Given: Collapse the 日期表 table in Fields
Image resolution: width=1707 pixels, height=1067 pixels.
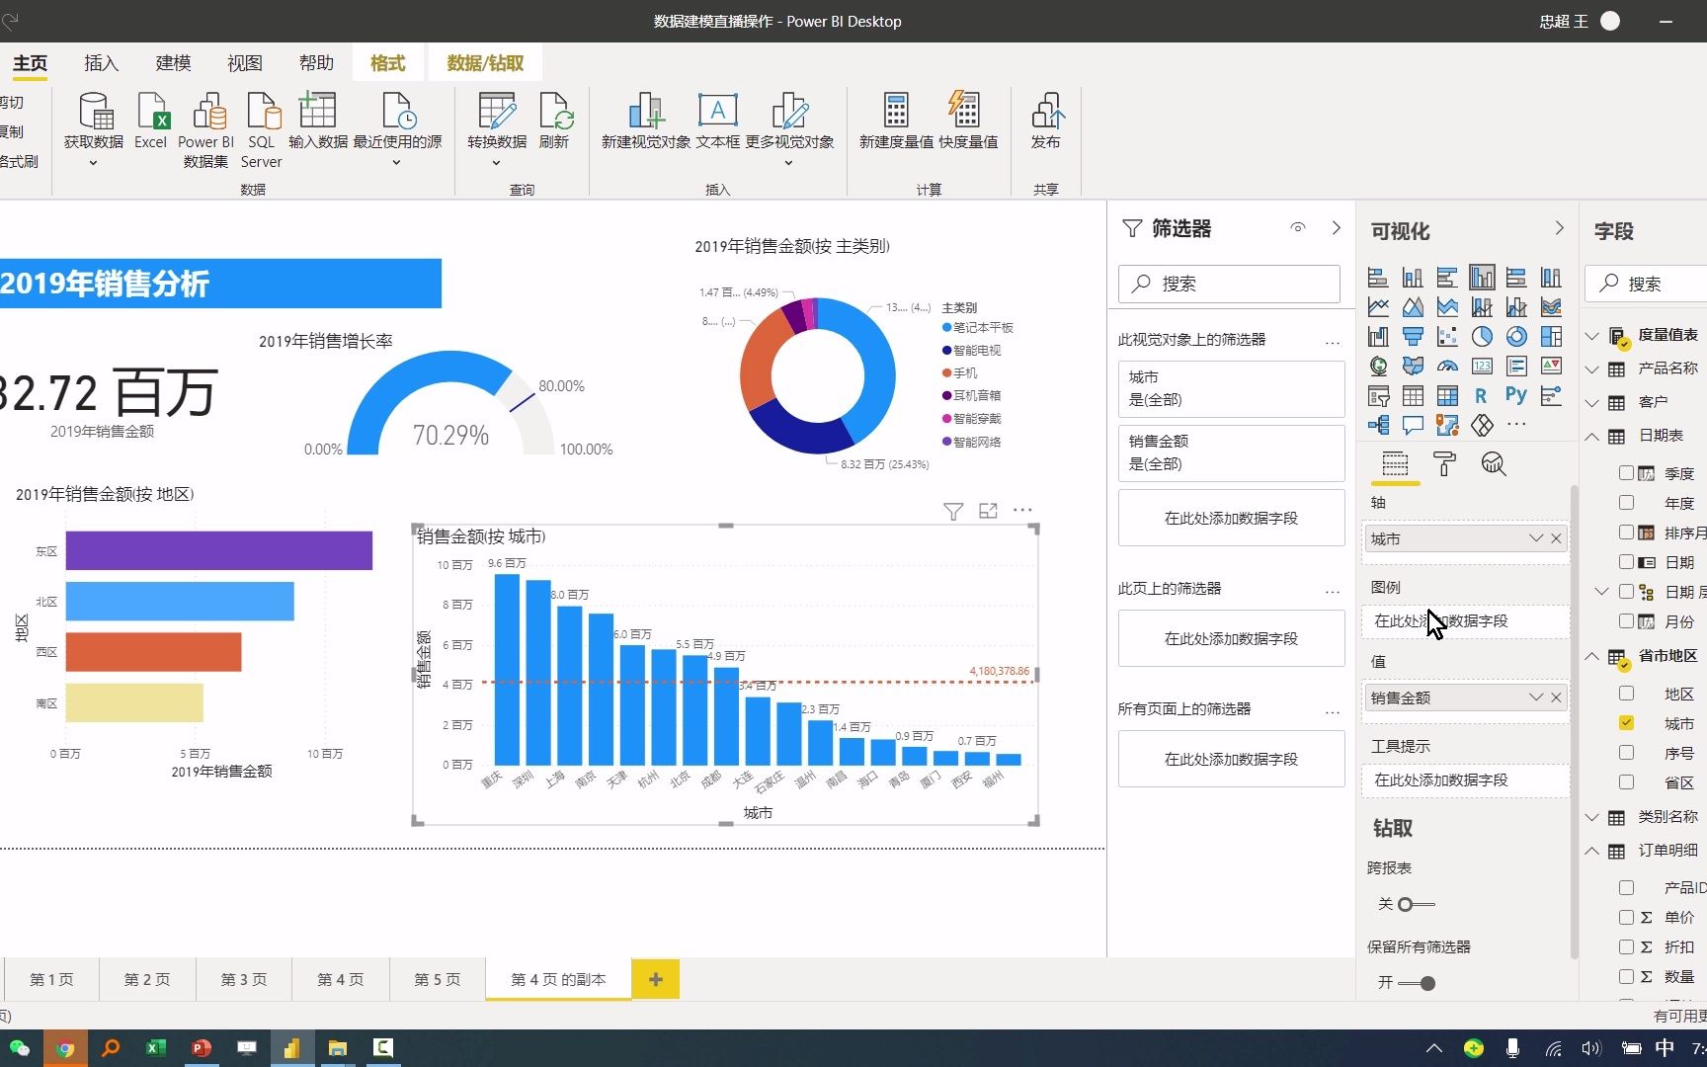Looking at the screenshot, I should click(x=1592, y=437).
